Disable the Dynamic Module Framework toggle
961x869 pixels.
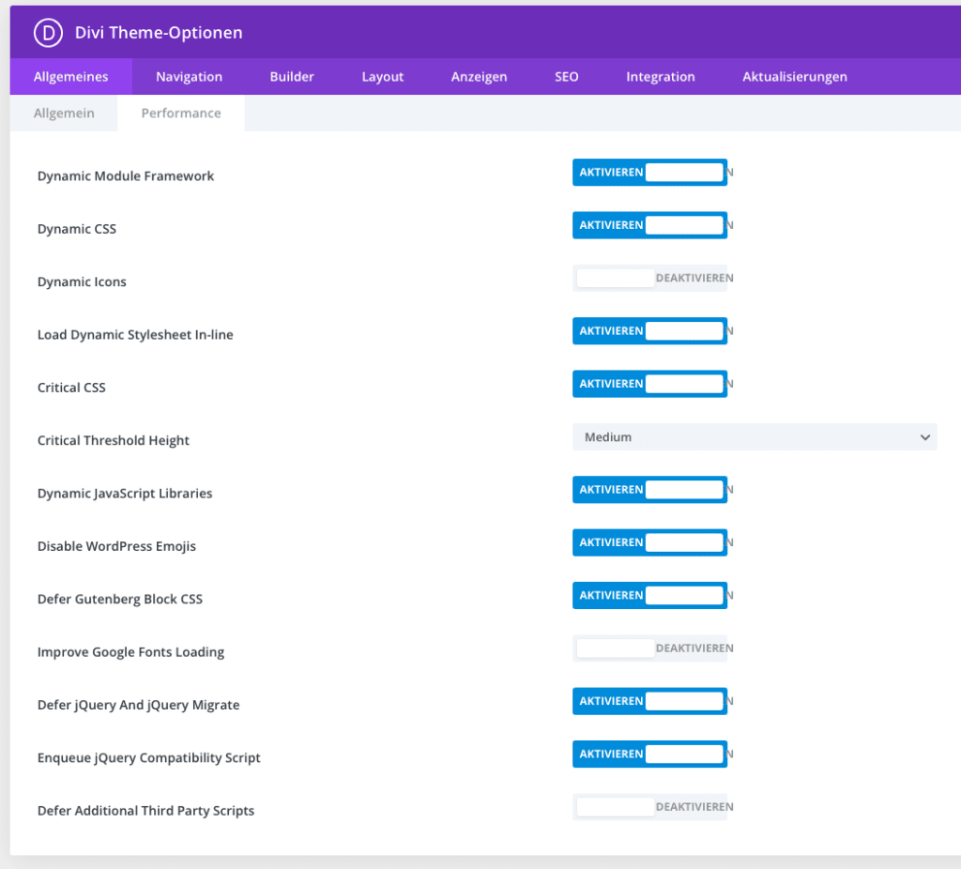[649, 172]
